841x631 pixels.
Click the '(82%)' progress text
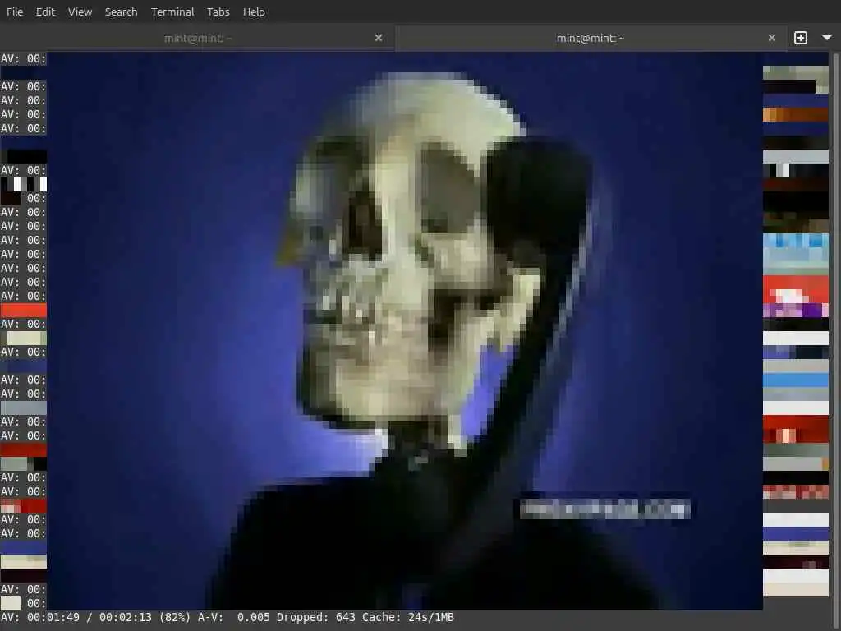[x=174, y=618]
